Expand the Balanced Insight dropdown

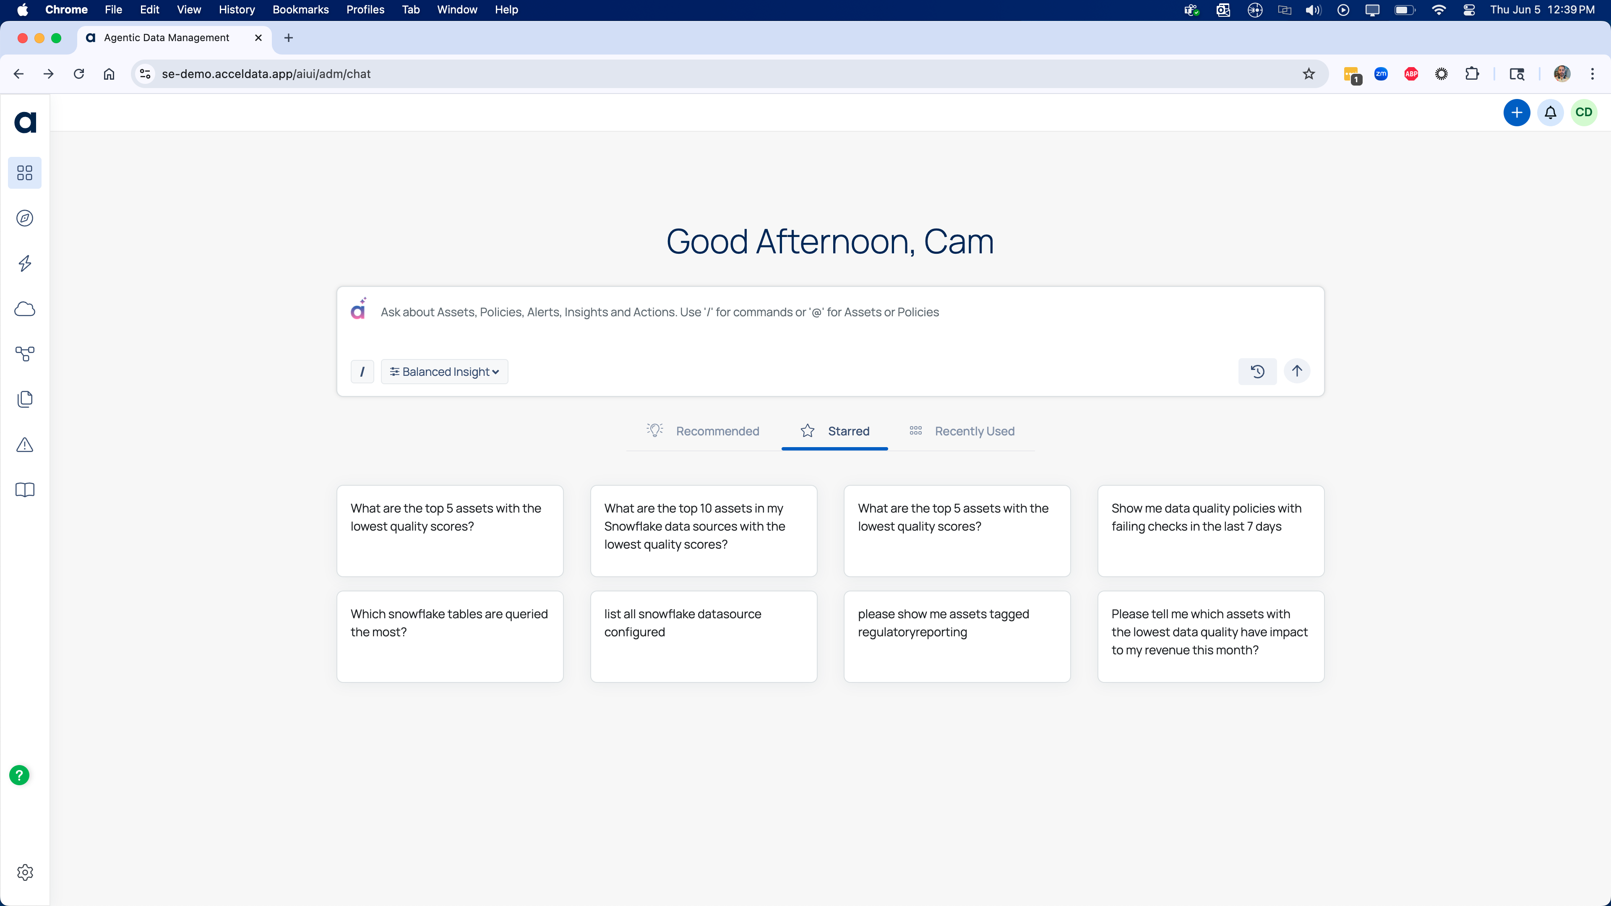point(444,372)
